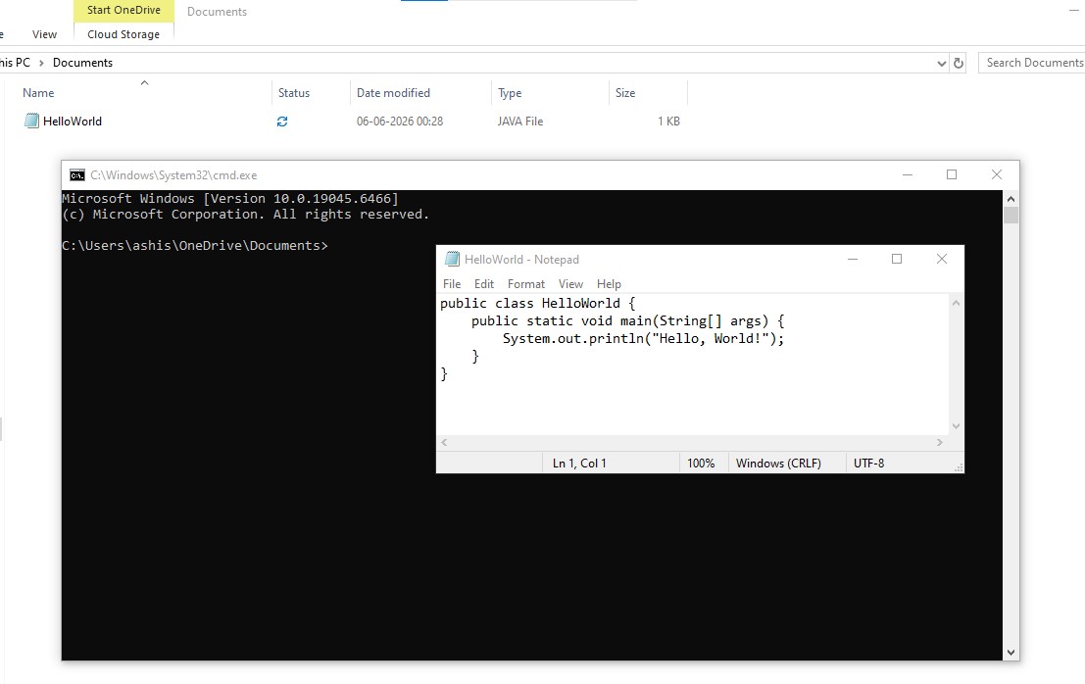Click the This PC breadcrumb segment
This screenshot has width=1085, height=684.
[x=16, y=63]
